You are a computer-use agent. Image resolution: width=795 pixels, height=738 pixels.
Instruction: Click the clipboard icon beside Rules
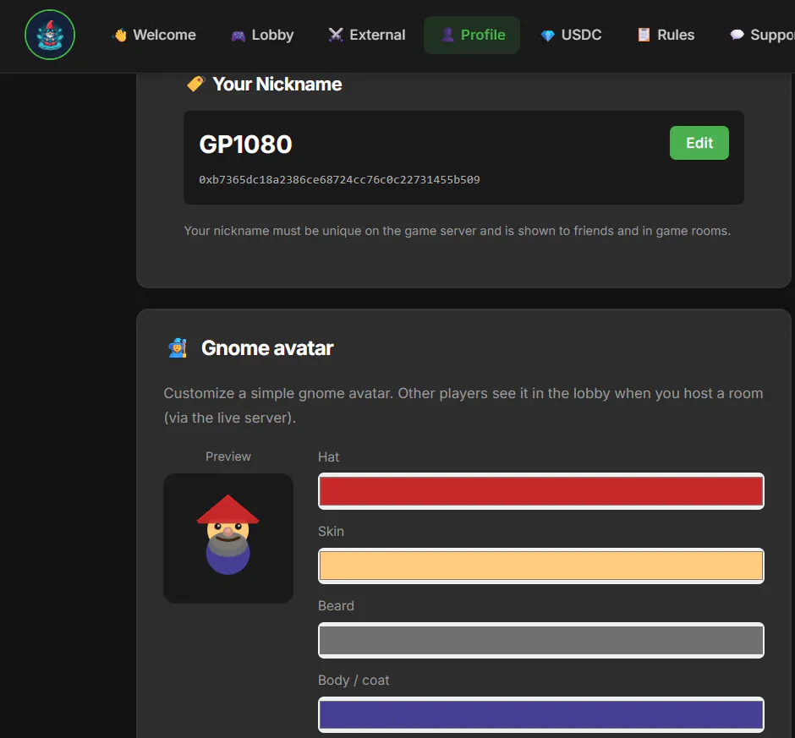point(644,35)
